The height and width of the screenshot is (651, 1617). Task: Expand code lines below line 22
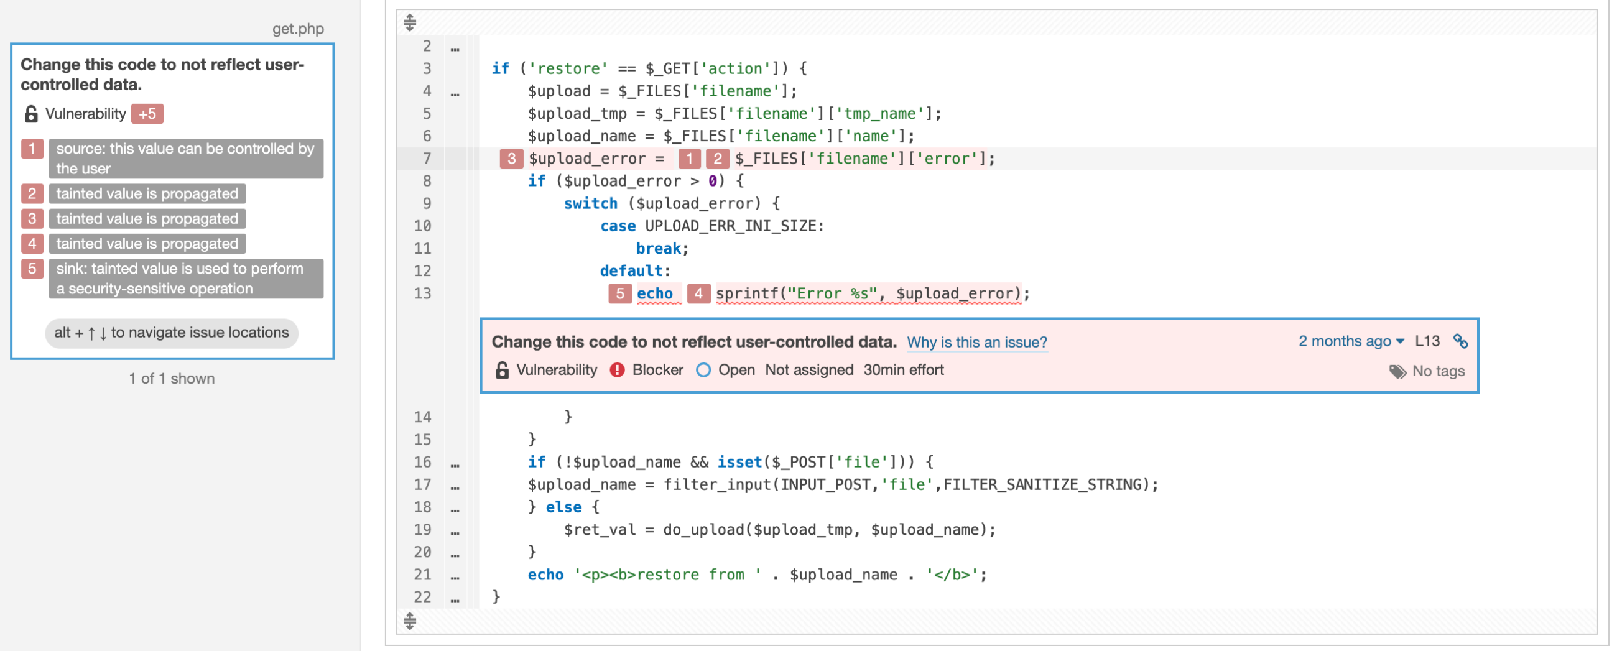coord(410,621)
